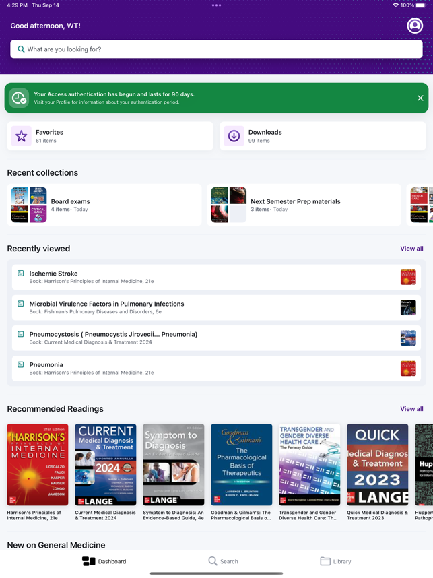Switch to the Search tab
This screenshot has width=433, height=578.
[x=224, y=561]
